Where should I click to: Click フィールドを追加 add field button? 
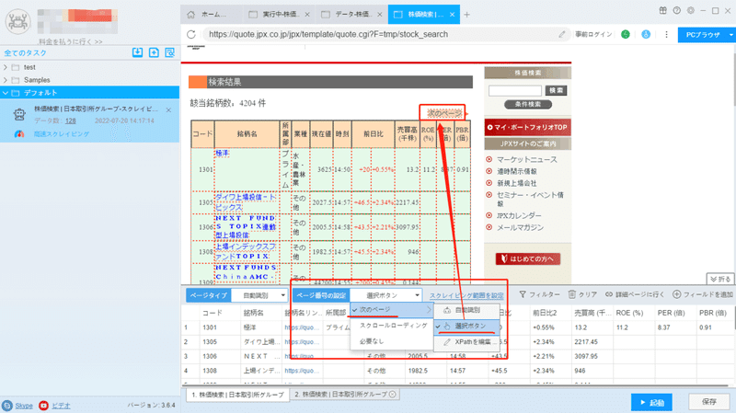coord(703,294)
